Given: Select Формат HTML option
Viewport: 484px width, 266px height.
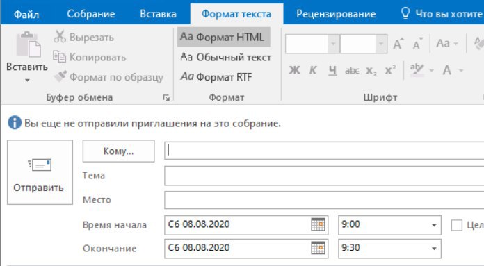Looking at the screenshot, I should [223, 37].
